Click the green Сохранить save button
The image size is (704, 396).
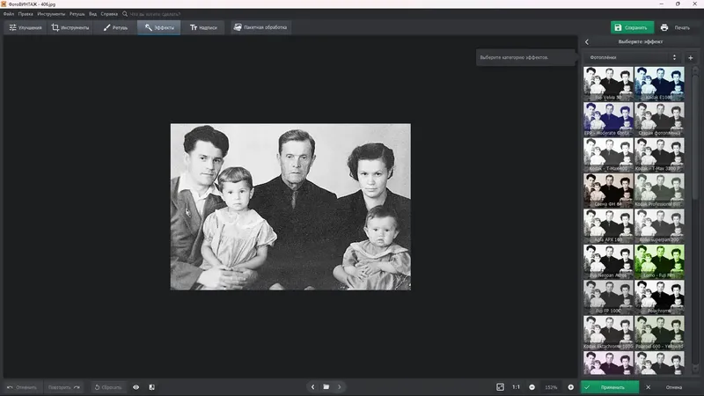(x=632, y=27)
